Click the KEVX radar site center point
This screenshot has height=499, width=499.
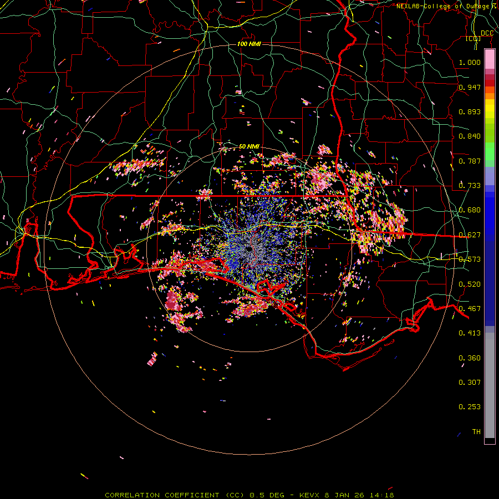[x=250, y=249]
